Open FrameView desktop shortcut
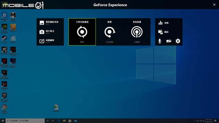The height and width of the screenshot is (123, 219). coord(4,51)
